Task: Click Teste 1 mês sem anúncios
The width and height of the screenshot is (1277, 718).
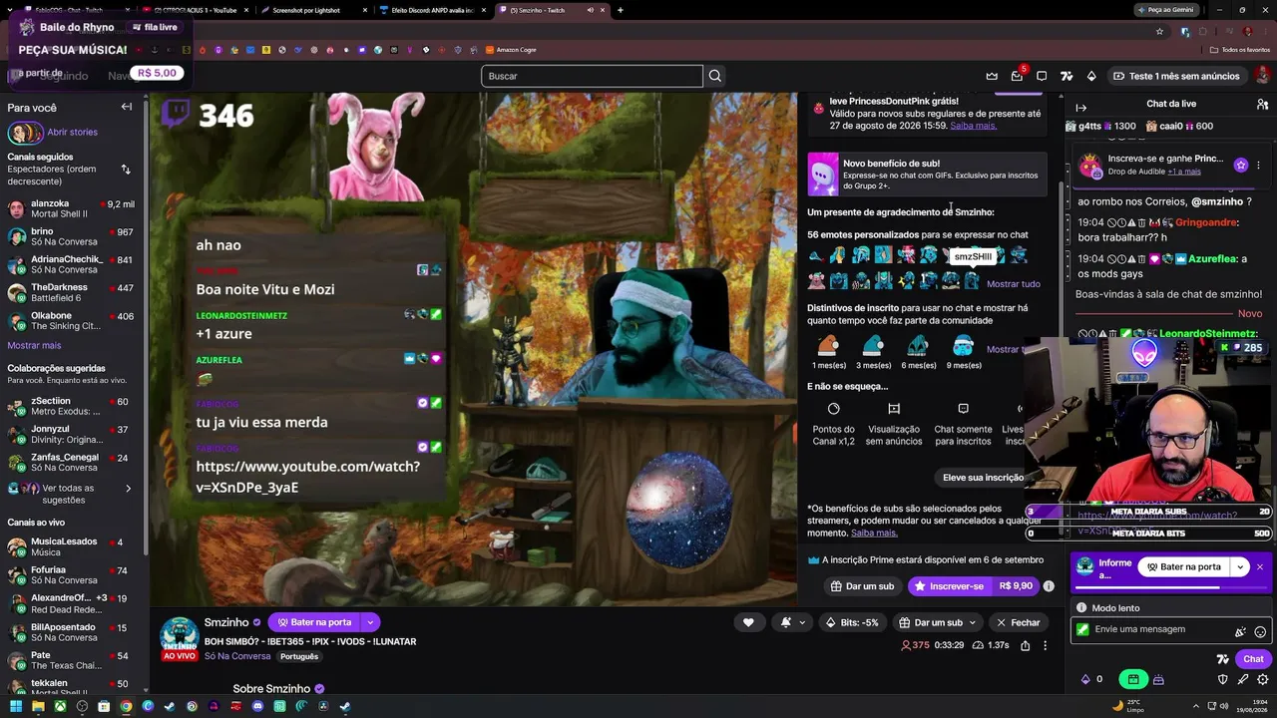Action: point(1176,76)
